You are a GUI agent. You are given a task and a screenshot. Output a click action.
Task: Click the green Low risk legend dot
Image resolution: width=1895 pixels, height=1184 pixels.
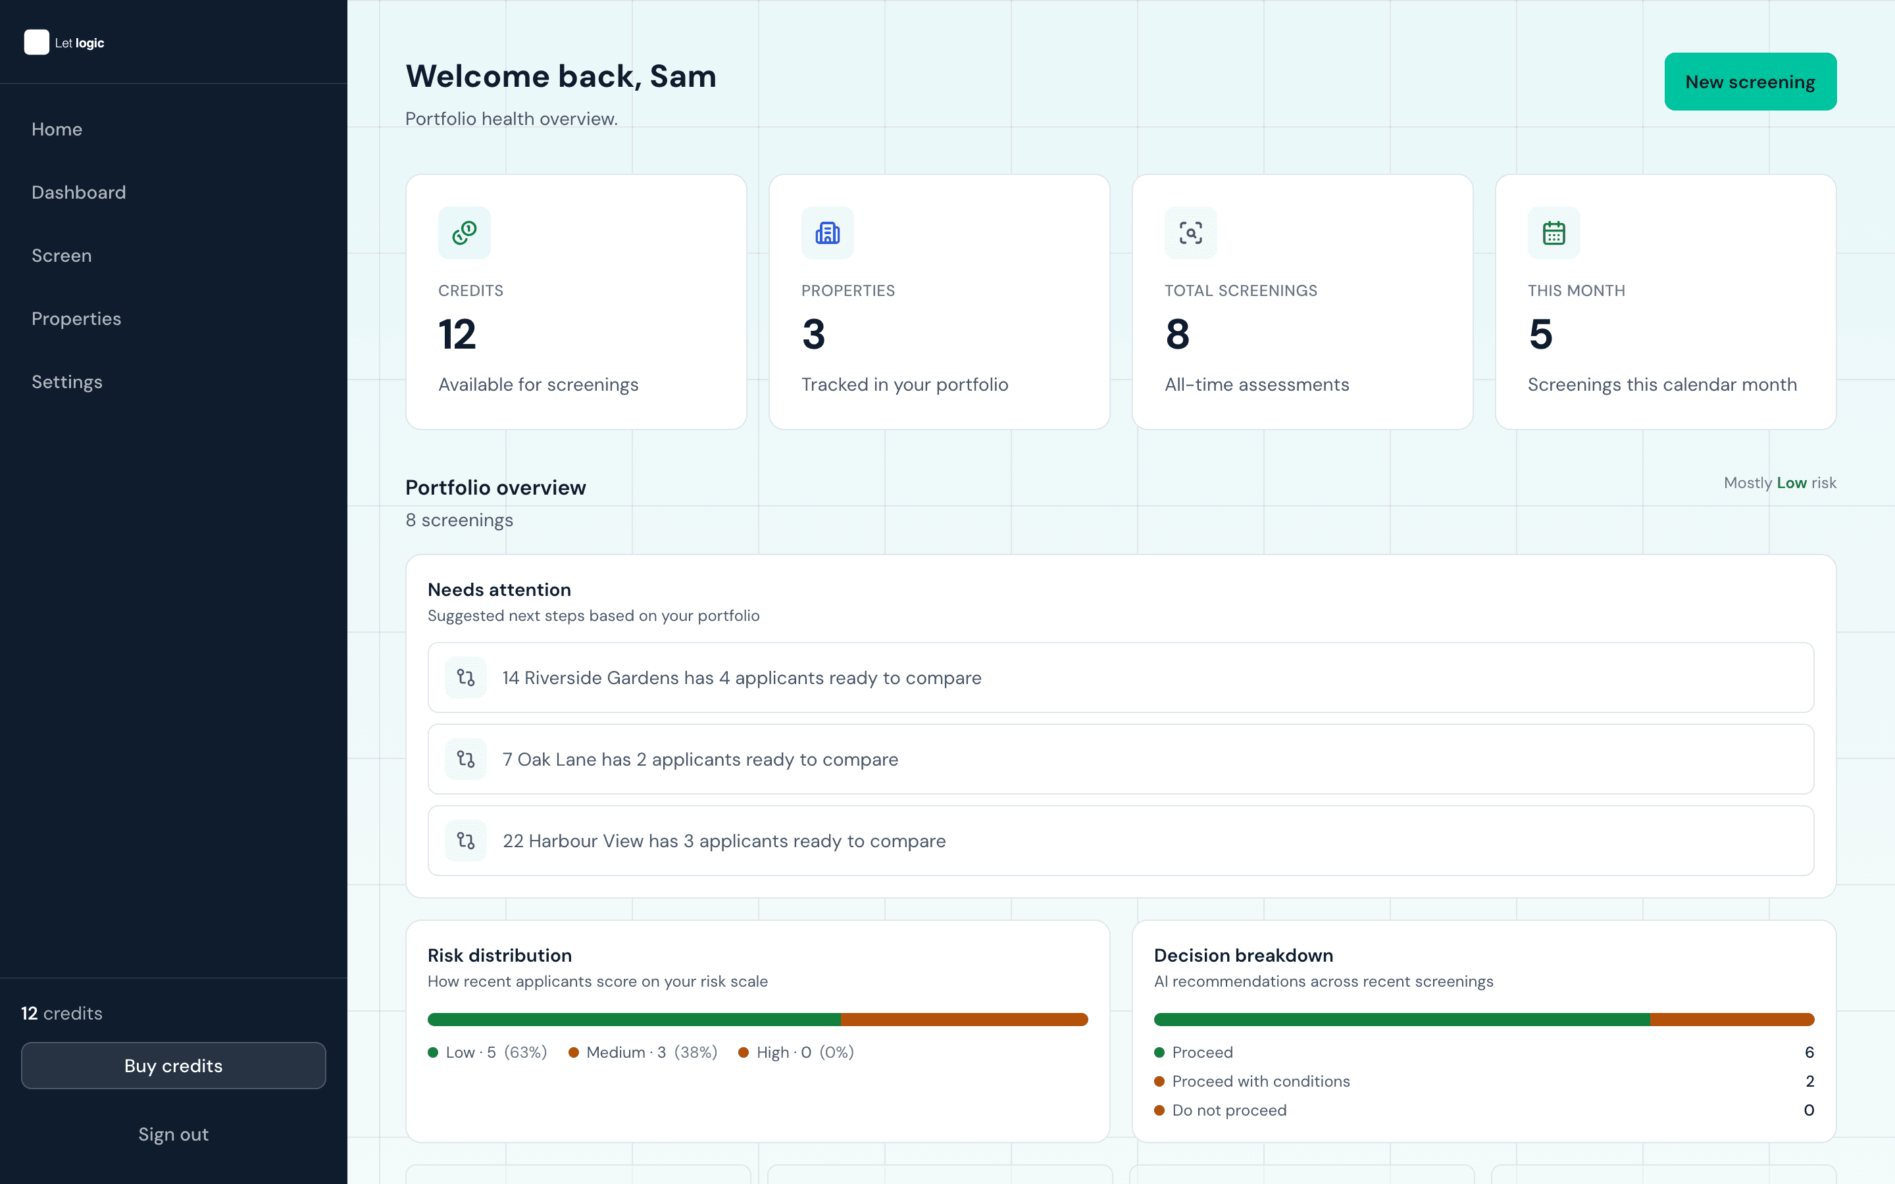pyautogui.click(x=433, y=1052)
